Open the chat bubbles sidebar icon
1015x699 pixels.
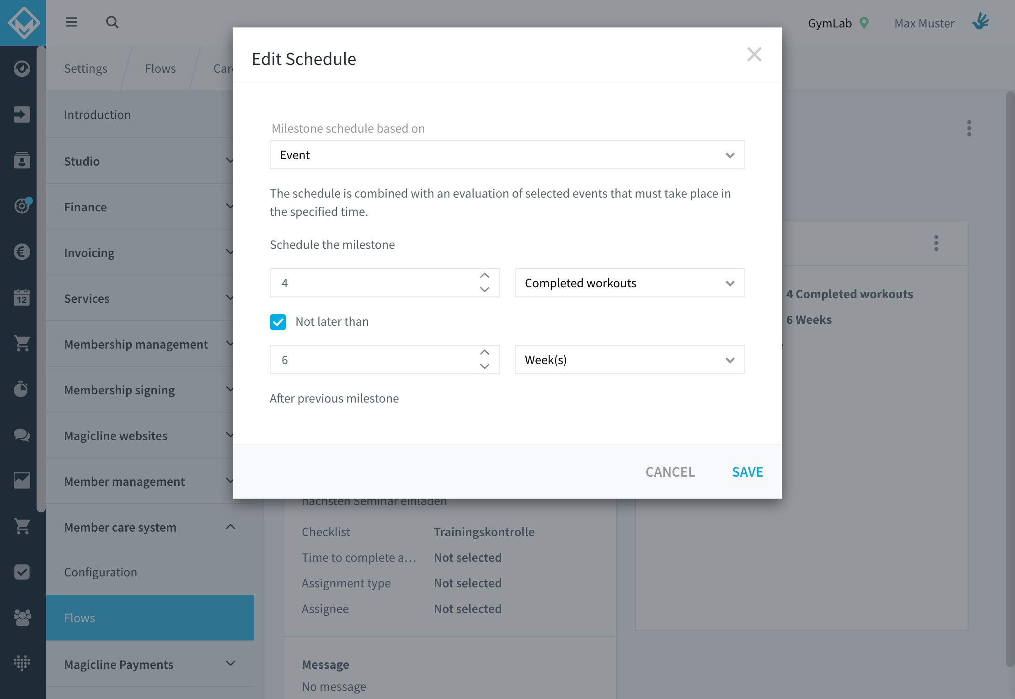(21, 435)
